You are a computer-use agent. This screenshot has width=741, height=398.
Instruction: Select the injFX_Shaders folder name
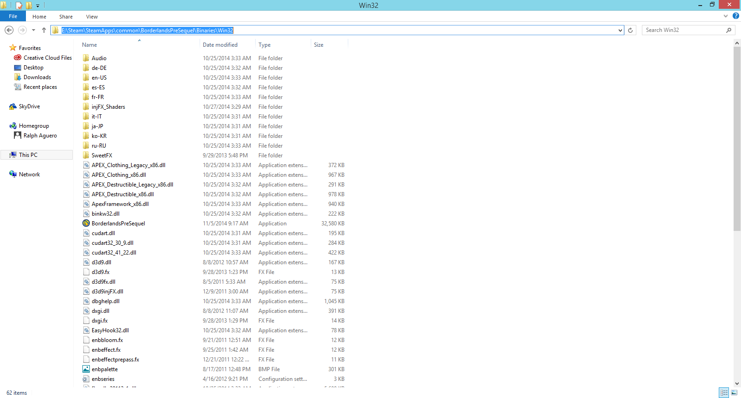pyautogui.click(x=108, y=107)
